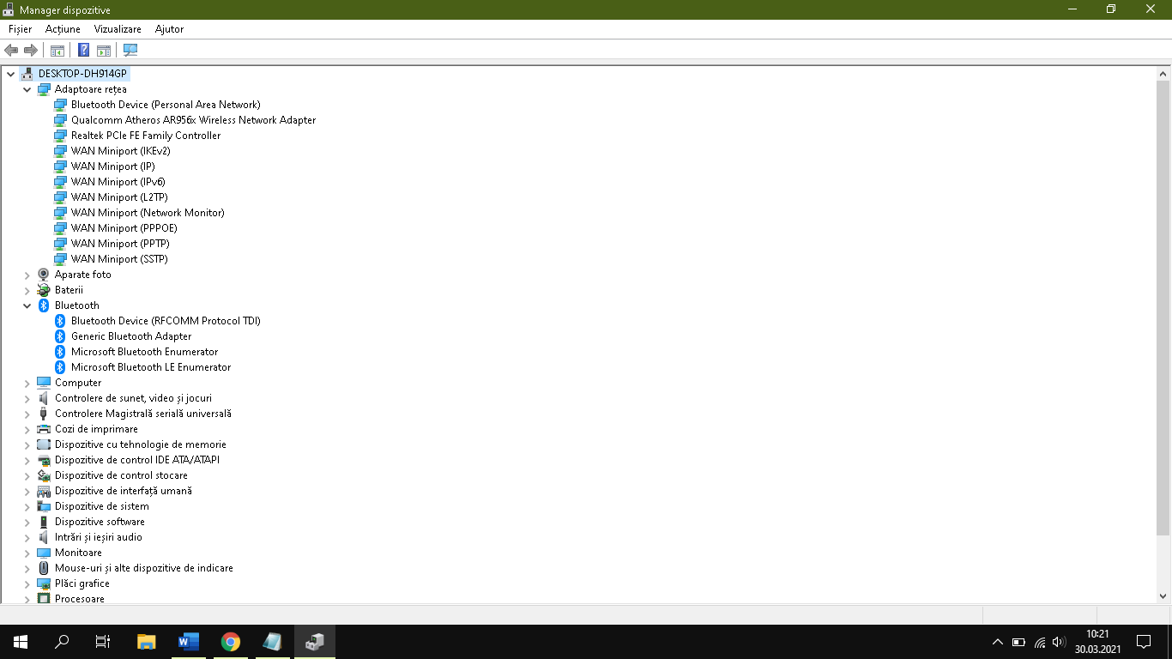Screen dimensions: 1172x659
Task: Select WAN Miniport (PPTP)
Action: click(120, 244)
